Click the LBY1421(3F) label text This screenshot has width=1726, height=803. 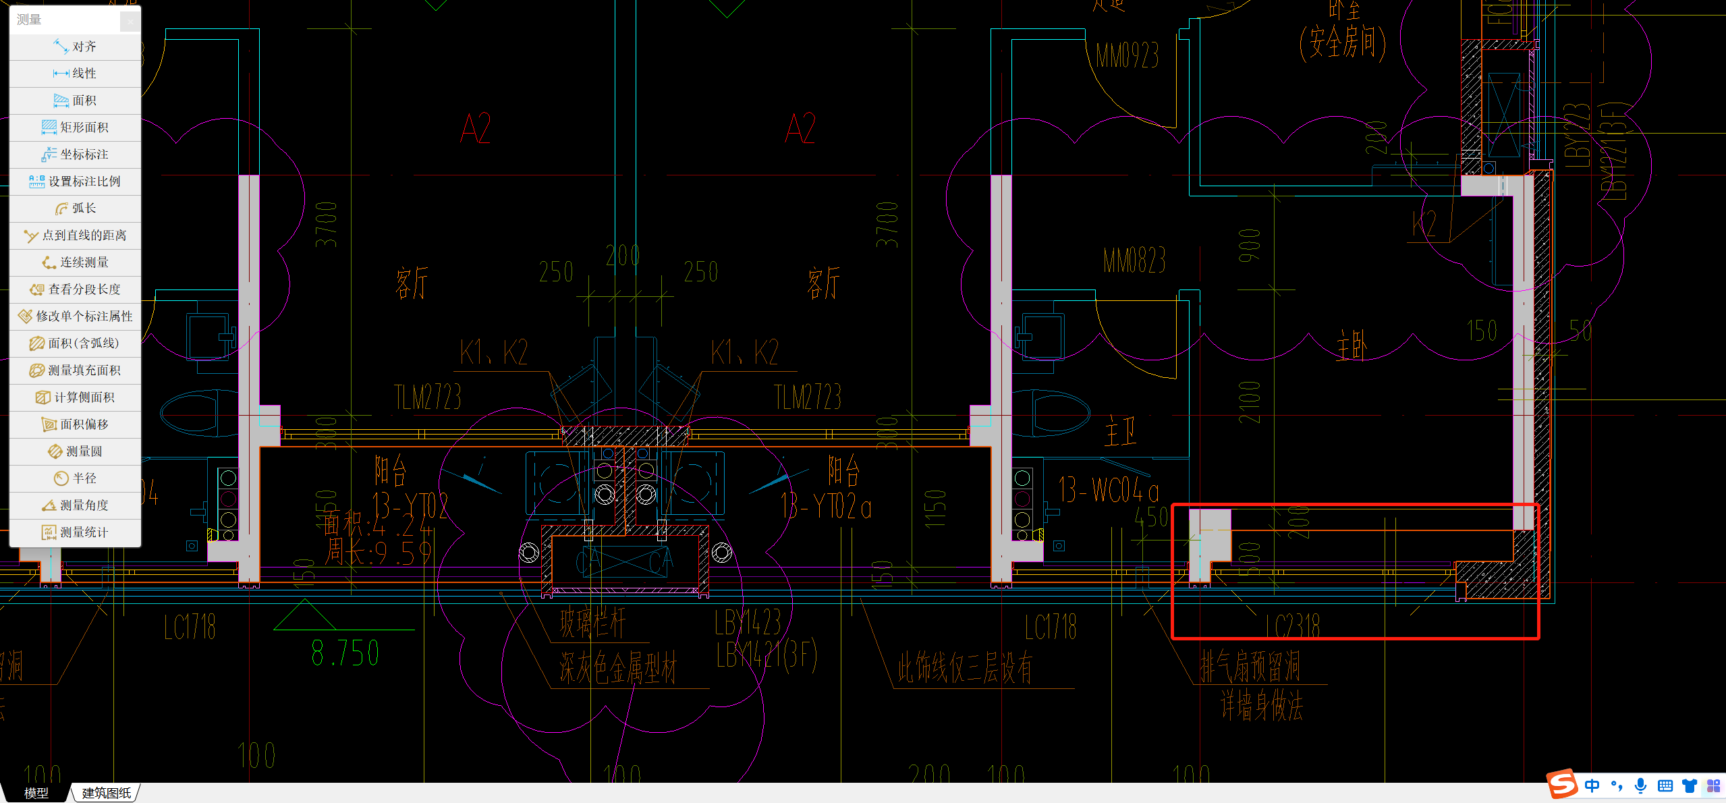coord(767,655)
